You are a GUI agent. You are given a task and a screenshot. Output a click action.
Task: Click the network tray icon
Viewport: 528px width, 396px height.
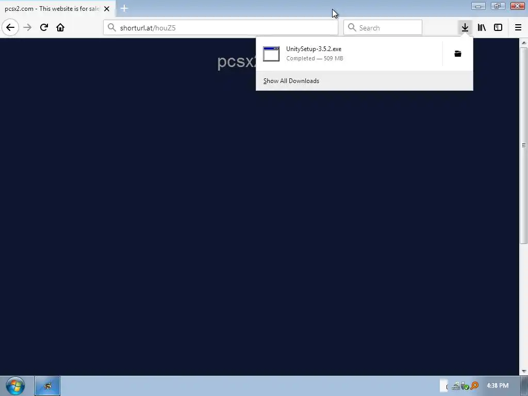tap(456, 386)
